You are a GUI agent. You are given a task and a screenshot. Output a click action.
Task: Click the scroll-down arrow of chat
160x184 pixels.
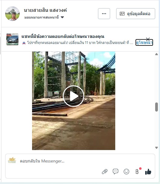pos(156,148)
